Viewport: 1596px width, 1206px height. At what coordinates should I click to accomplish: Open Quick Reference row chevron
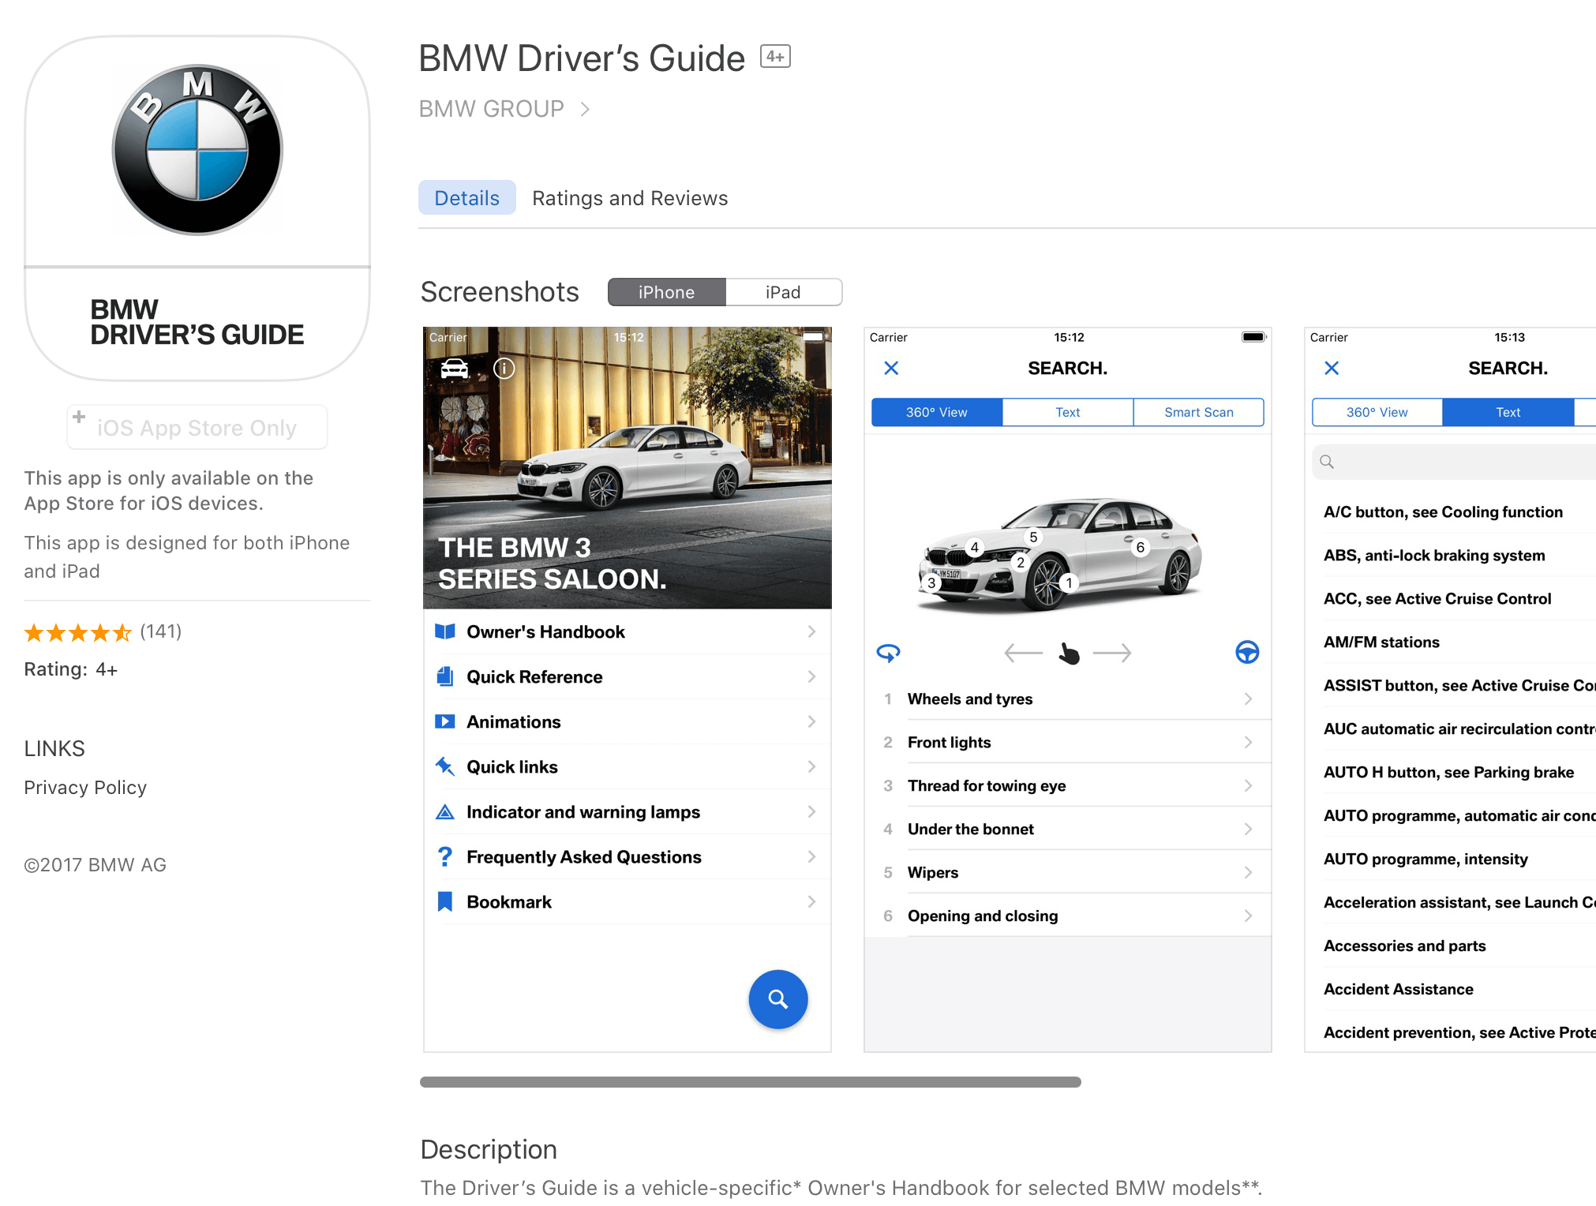(811, 676)
